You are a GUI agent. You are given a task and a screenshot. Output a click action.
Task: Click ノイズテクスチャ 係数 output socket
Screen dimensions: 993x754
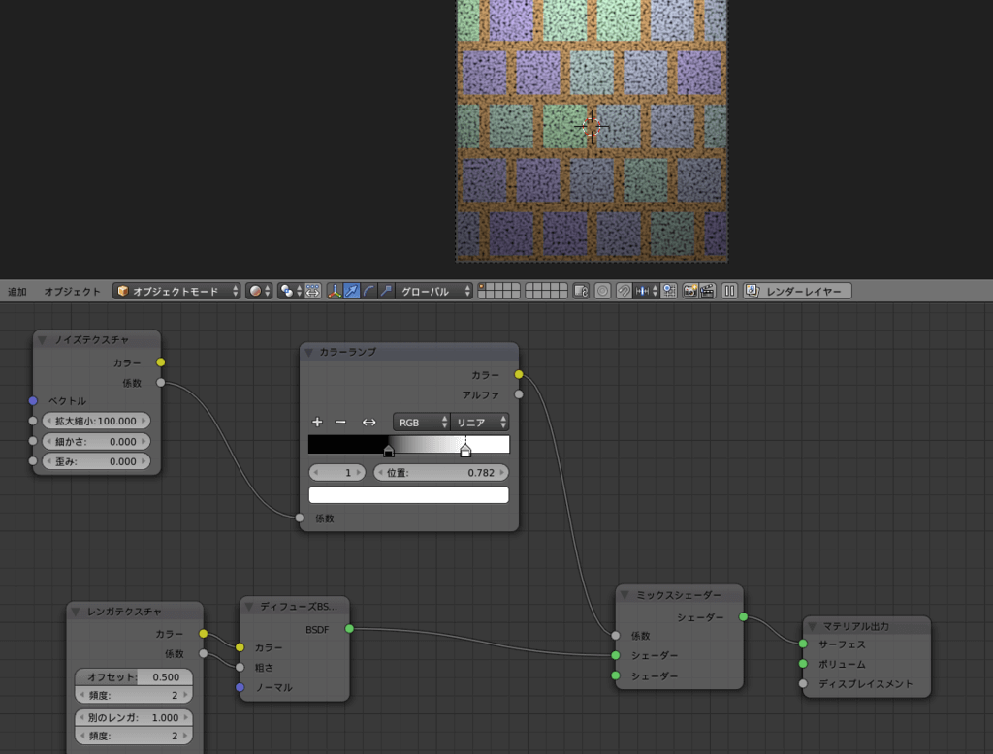[x=161, y=383]
